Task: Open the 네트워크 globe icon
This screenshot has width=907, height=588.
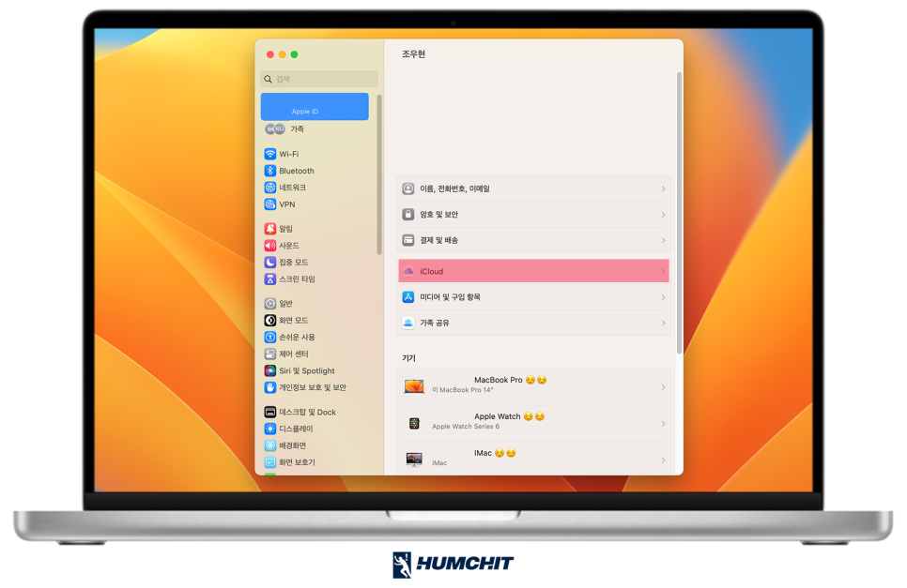Action: [270, 188]
